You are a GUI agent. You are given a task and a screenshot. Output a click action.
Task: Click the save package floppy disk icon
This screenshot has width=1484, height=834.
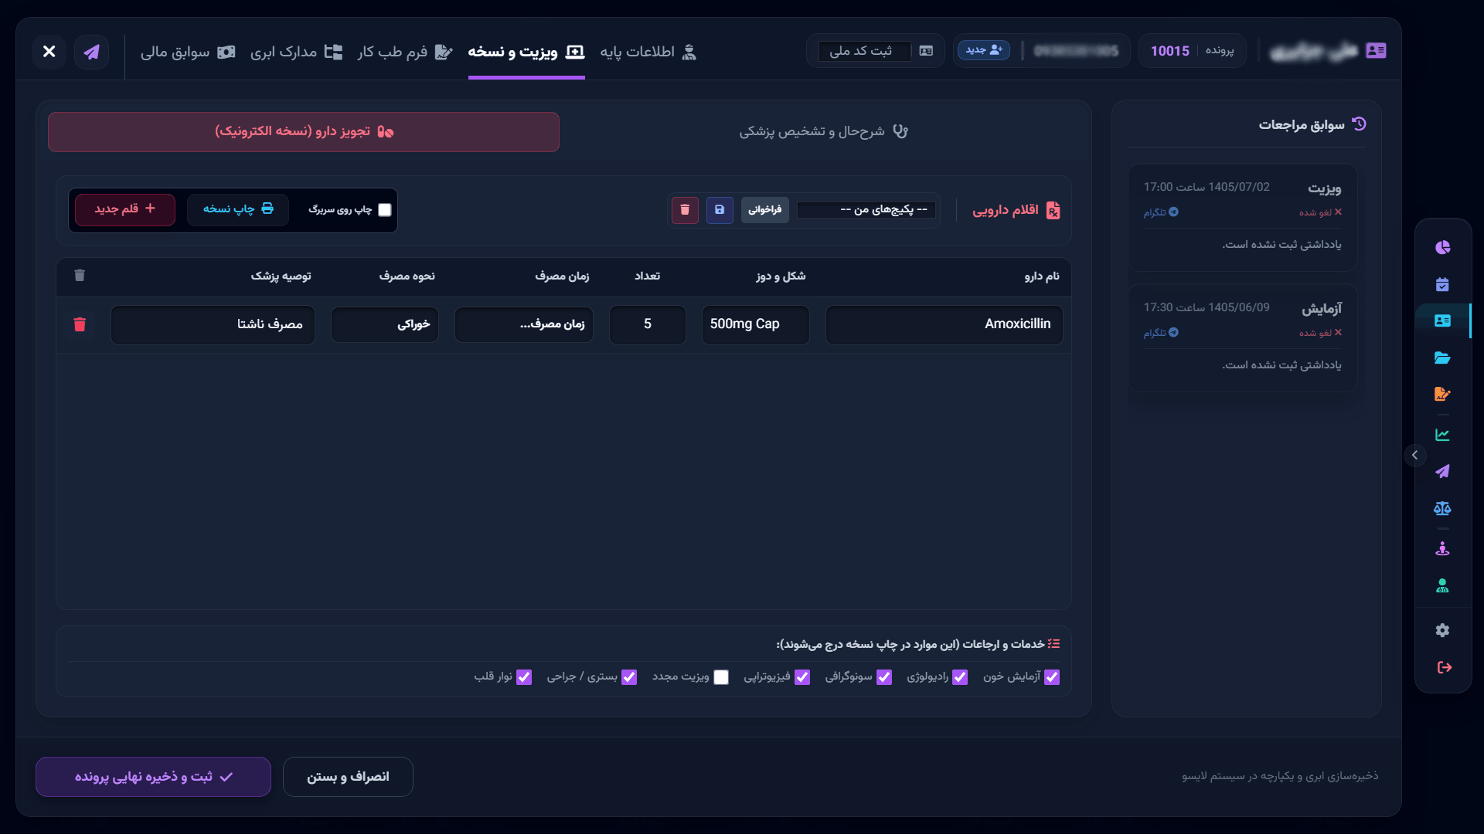pyautogui.click(x=720, y=210)
